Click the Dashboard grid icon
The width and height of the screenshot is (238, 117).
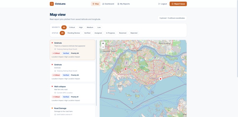103,4
